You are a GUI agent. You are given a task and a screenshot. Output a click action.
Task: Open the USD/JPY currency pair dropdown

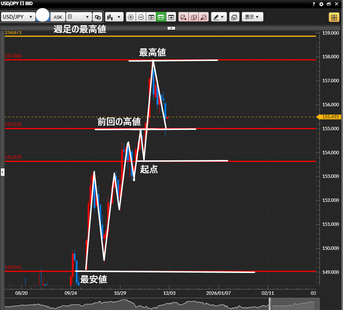coord(18,17)
